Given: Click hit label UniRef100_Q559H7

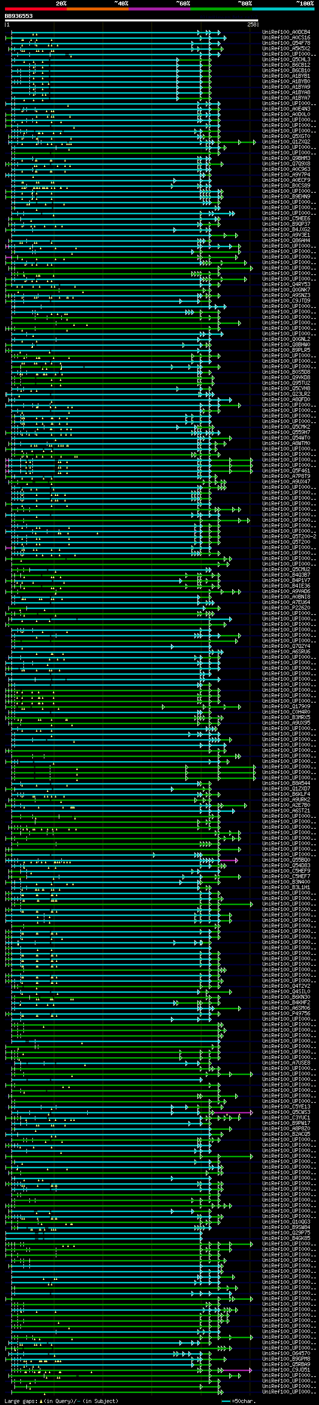Looking at the screenshot, I should tap(286, 433).
